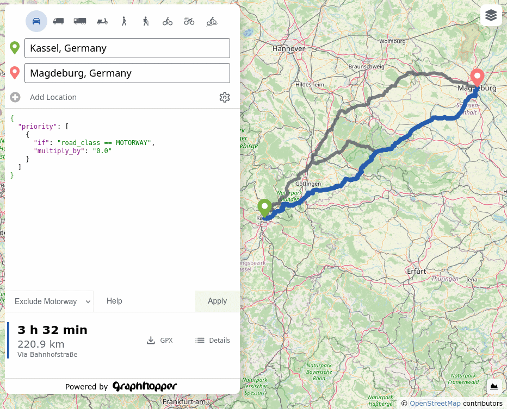Toggle the custom model settings gear
507x409 pixels.
click(x=225, y=97)
